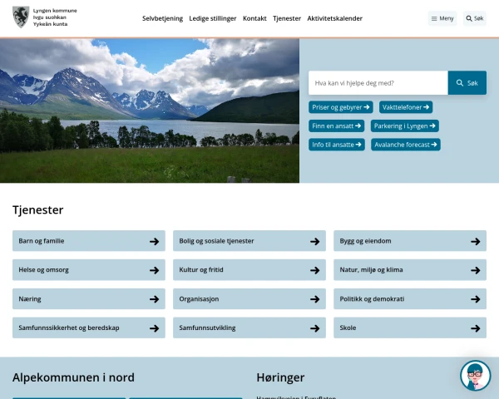Click the arrow on Politikk og demokrati tile
Screen dimensions: 499x399
point(476,299)
